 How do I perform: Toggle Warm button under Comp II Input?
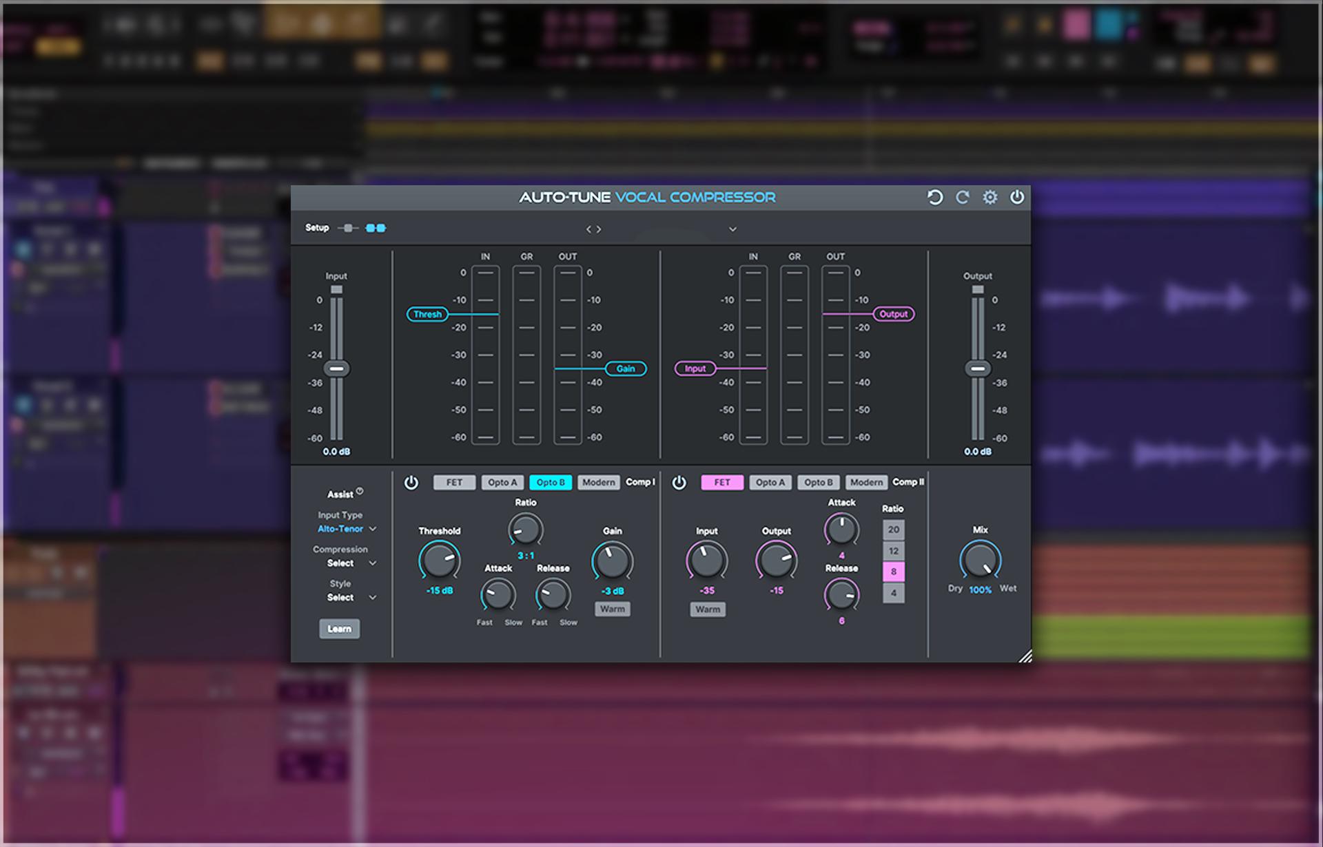point(708,609)
